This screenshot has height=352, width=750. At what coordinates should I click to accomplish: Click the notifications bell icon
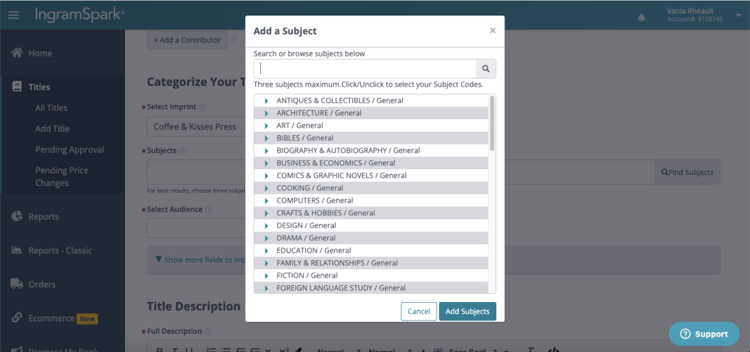tap(641, 17)
